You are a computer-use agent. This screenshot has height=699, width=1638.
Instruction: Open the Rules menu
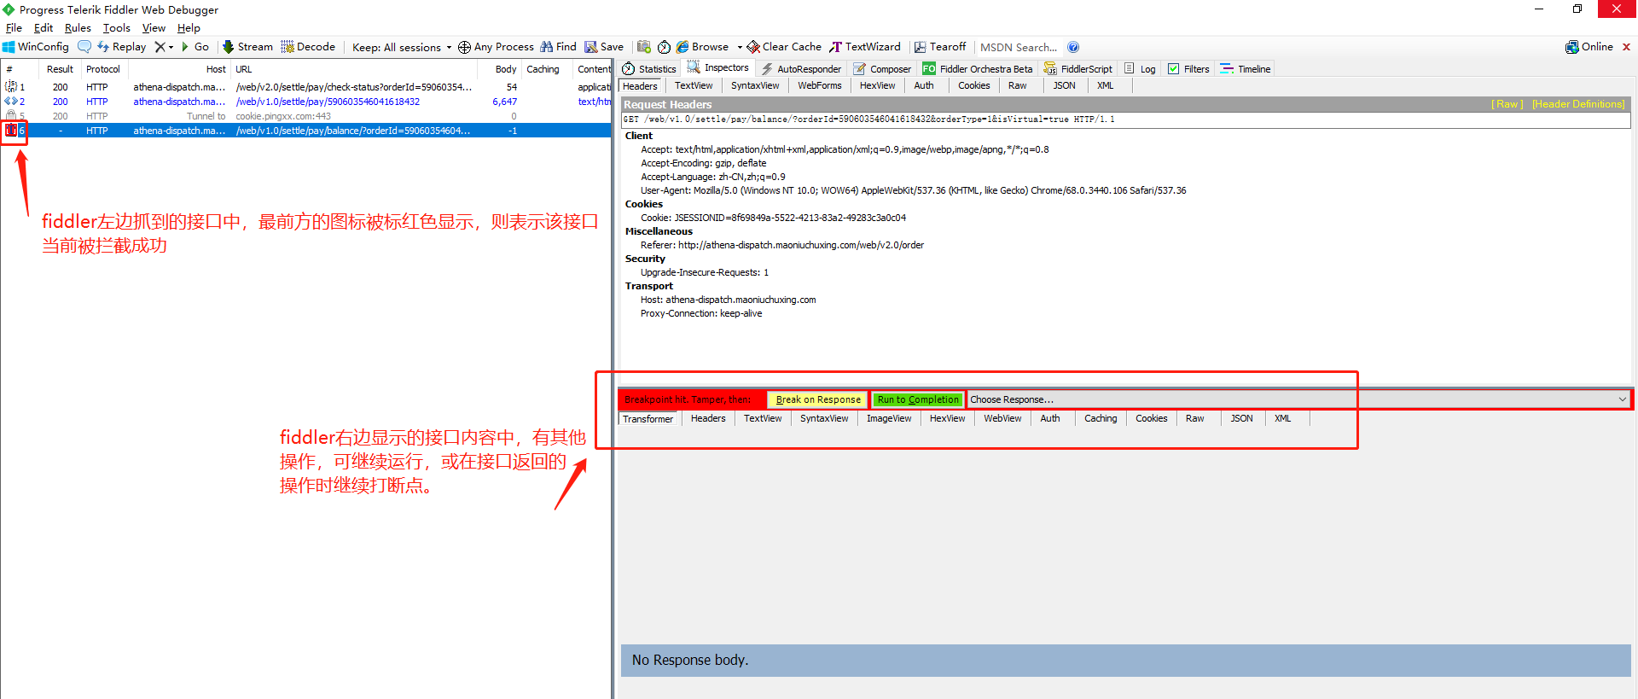coord(78,28)
